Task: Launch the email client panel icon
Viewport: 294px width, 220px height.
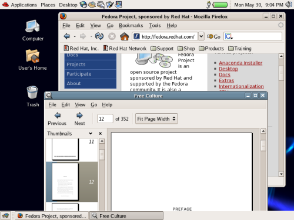Action: [x=92, y=5]
